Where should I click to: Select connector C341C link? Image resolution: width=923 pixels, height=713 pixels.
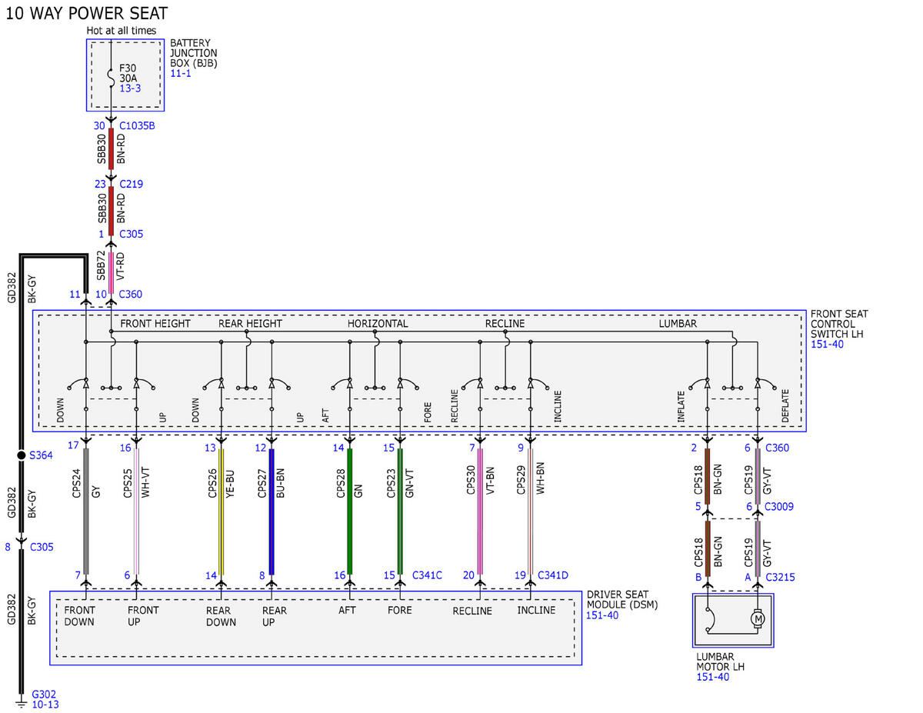(x=428, y=575)
